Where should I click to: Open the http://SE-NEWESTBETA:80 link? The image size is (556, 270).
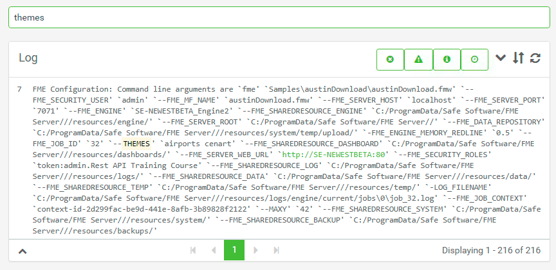click(x=333, y=155)
